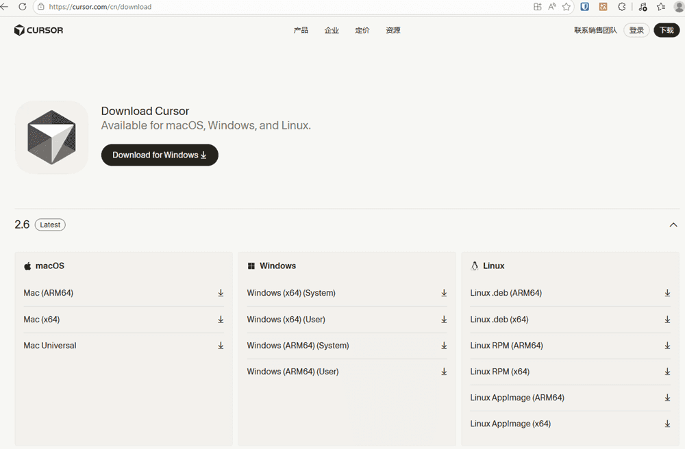Collapse the 2.6 version section chevron
Screen dimensions: 685x449
click(673, 224)
